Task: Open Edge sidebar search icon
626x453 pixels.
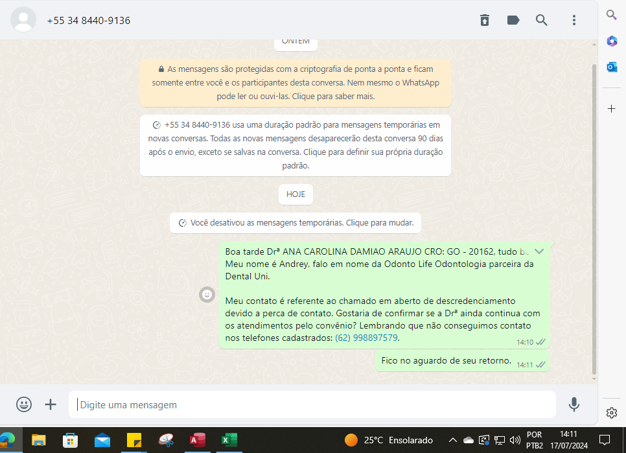Action: 611,15
